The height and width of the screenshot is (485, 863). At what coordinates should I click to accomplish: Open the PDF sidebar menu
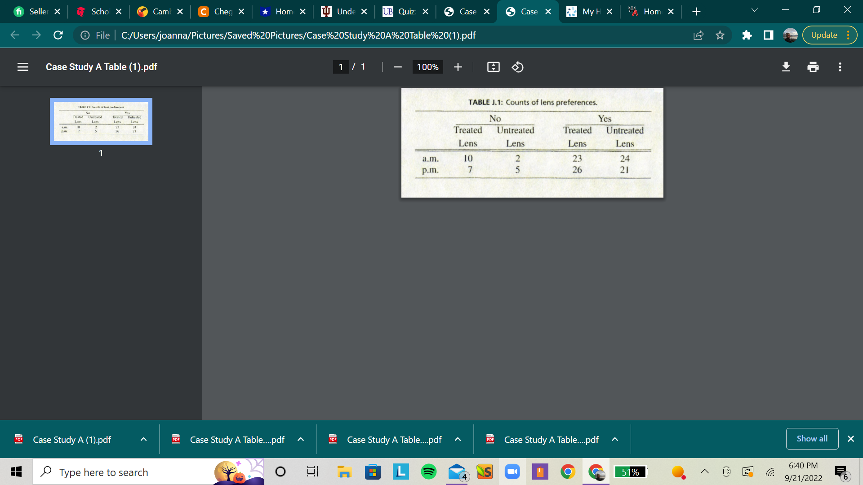tap(22, 67)
